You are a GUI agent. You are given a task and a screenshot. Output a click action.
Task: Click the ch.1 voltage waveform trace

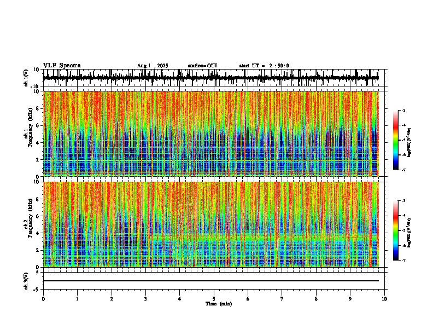pos(211,78)
